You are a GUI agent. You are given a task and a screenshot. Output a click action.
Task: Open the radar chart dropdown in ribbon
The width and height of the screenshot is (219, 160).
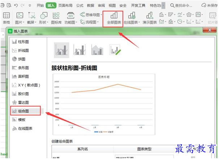[x=190, y=14]
